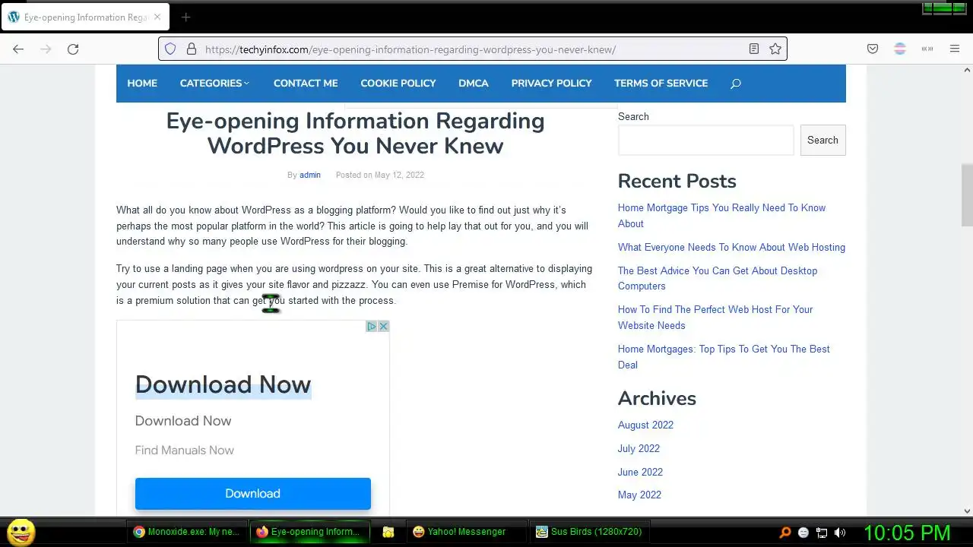Screen dimensions: 973x547
Task: Close the Download Now advertisement
Action: tap(383, 326)
